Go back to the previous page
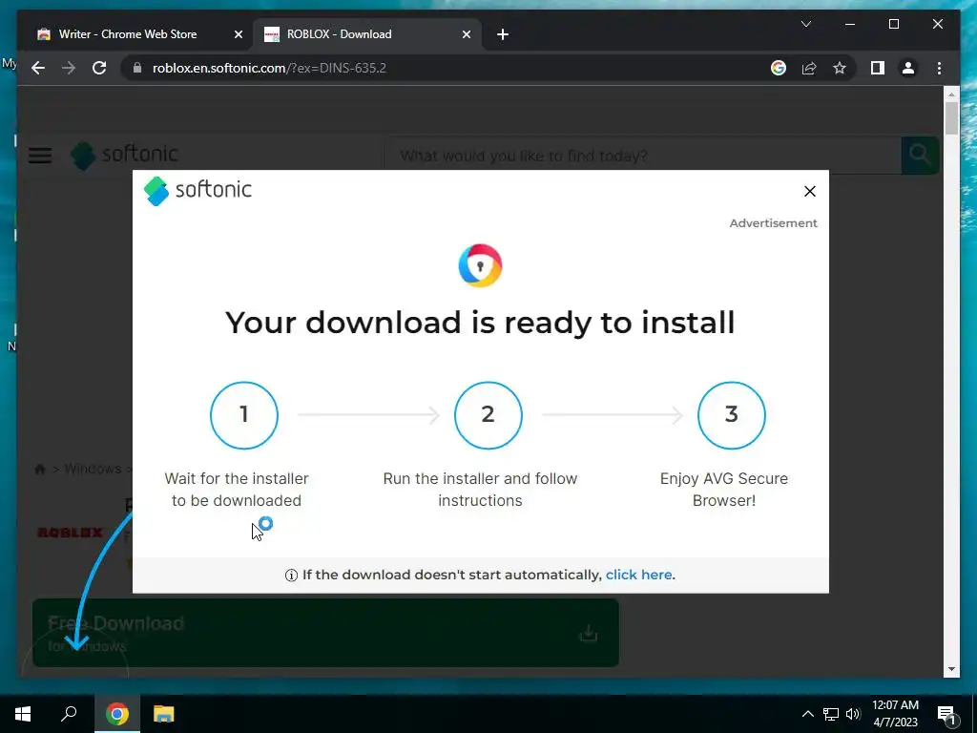The height and width of the screenshot is (733, 977). click(x=38, y=68)
